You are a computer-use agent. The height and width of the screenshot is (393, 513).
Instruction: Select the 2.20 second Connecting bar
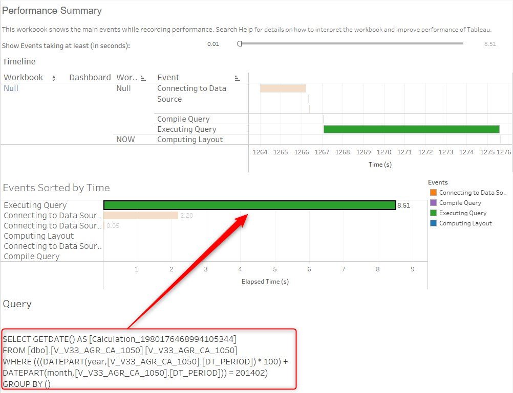(x=141, y=215)
